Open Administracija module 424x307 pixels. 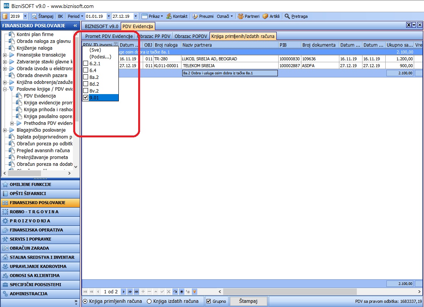pyautogui.click(x=40, y=294)
